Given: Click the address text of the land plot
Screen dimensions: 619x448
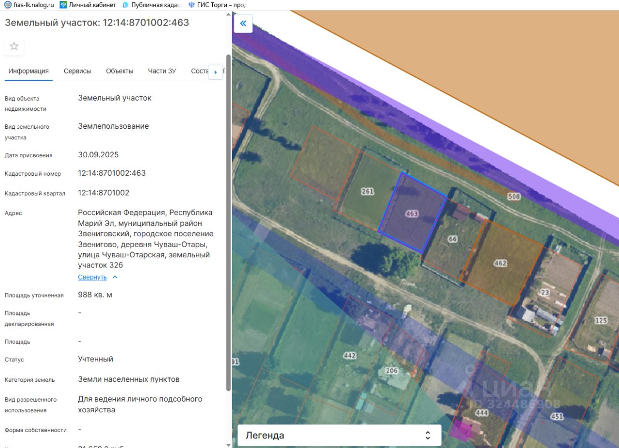Looking at the screenshot, I should 145,239.
